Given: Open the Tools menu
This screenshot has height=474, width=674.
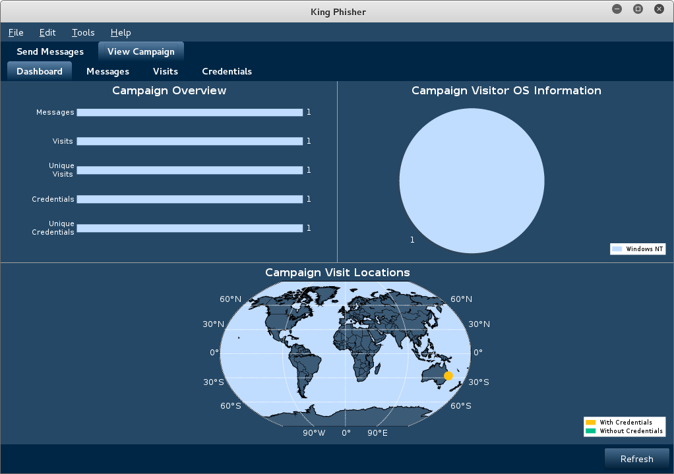Looking at the screenshot, I should coord(83,33).
